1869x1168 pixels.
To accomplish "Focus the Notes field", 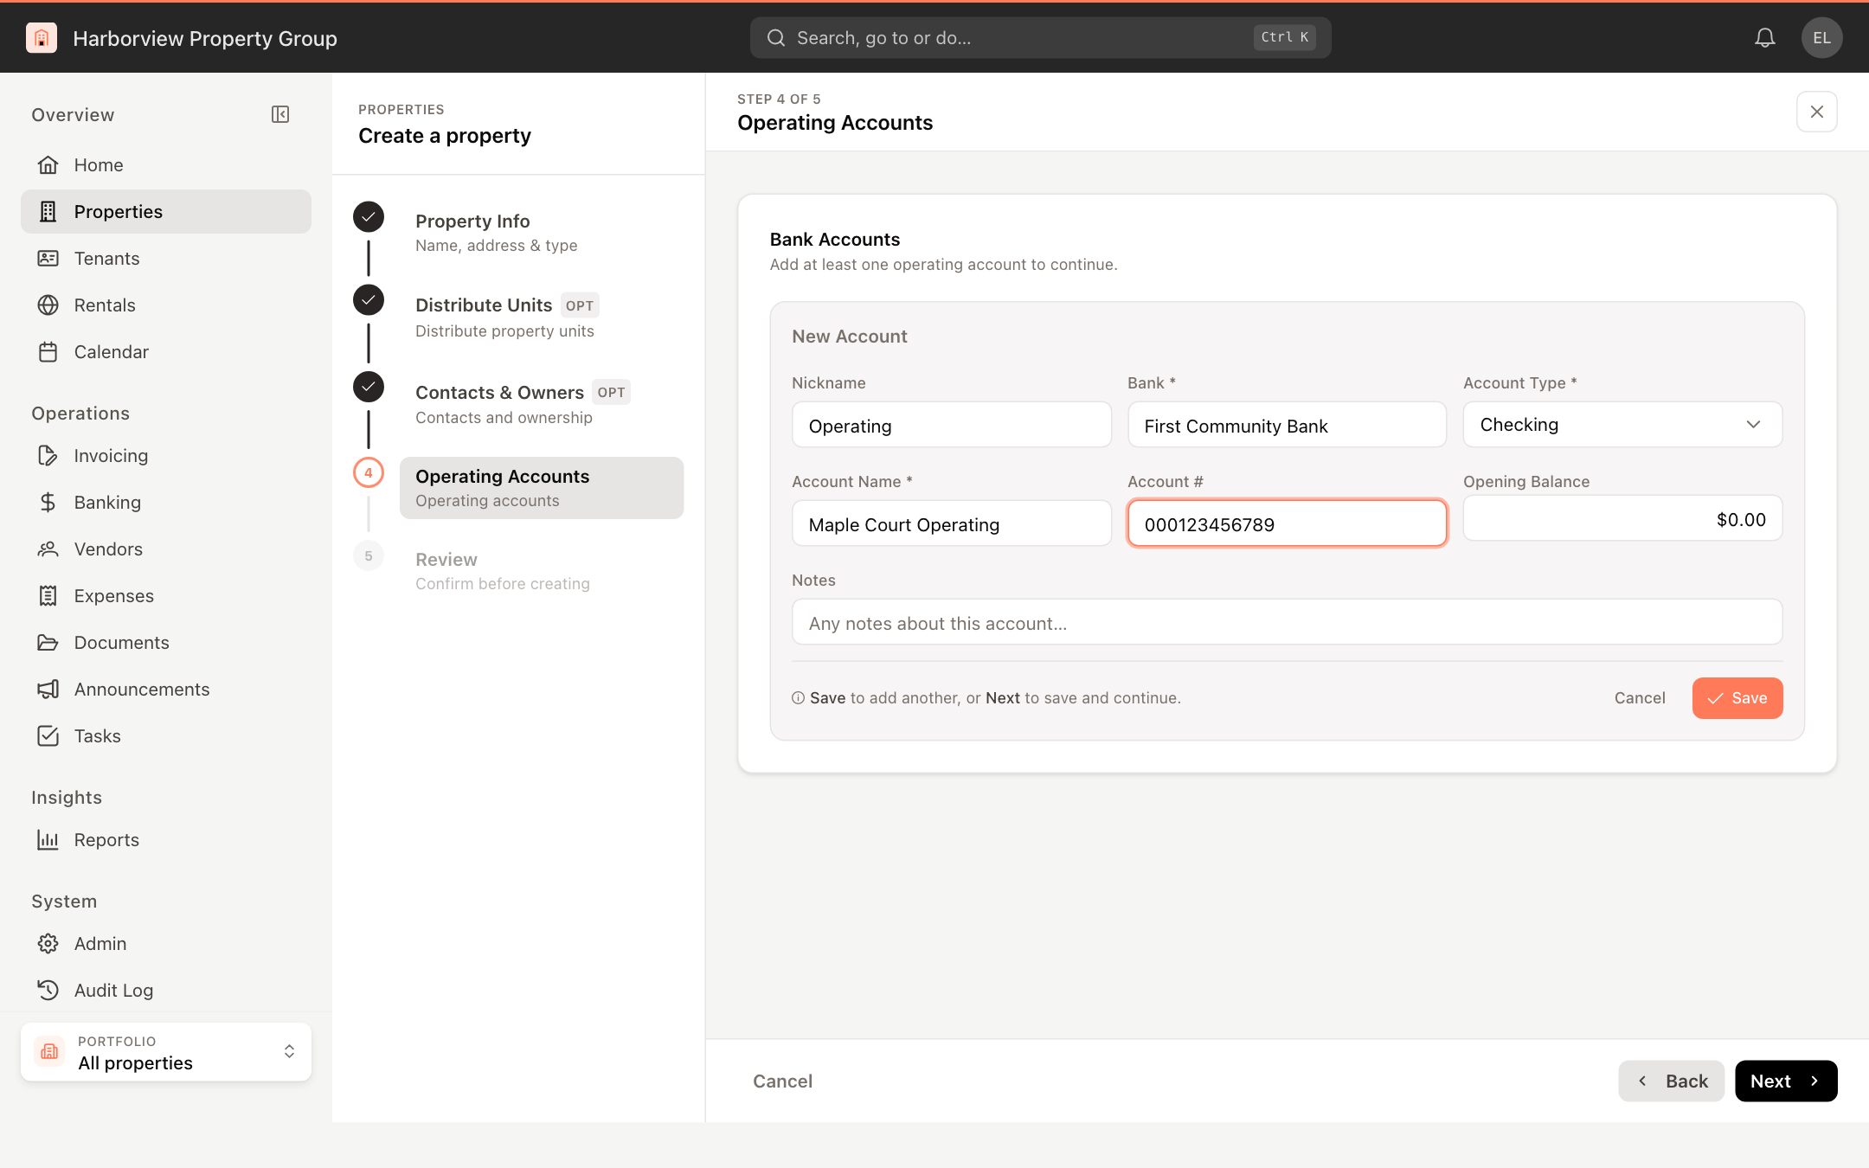I will [1287, 622].
